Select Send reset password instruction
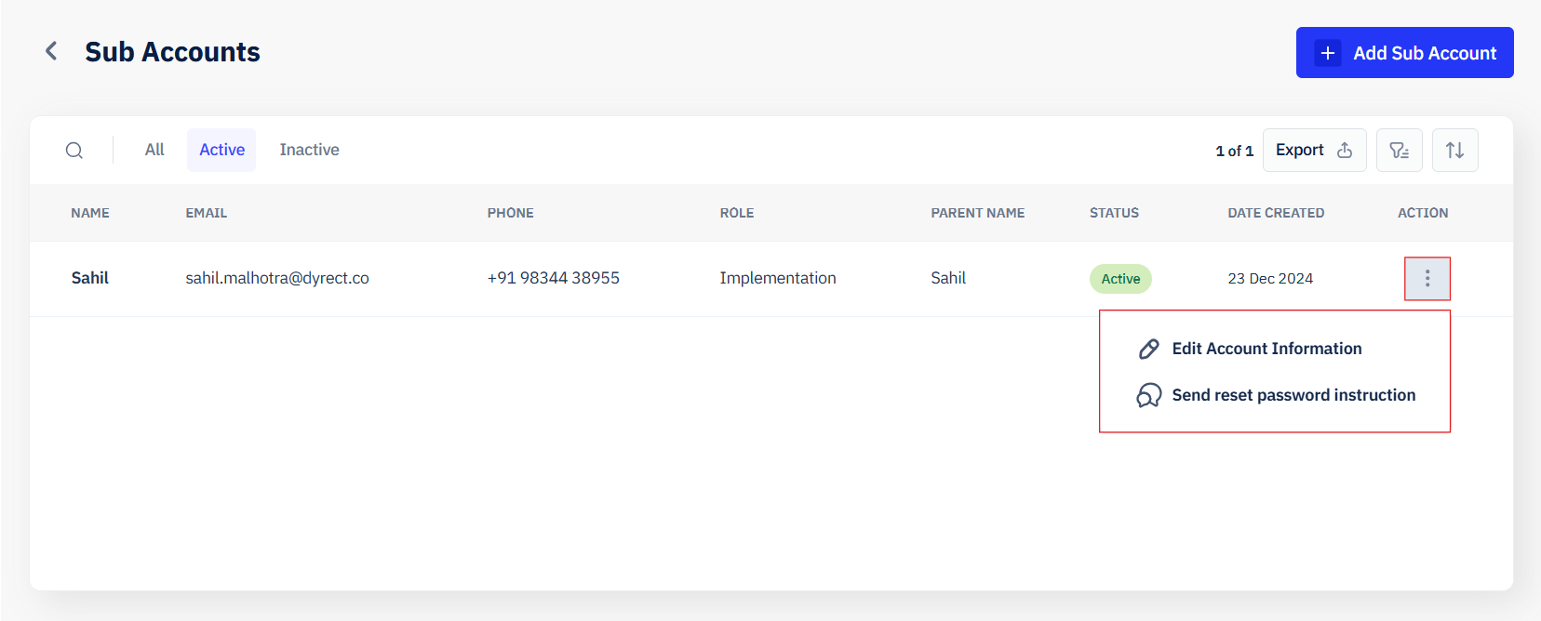Viewport: 1541px width, 621px height. pyautogui.click(x=1293, y=395)
